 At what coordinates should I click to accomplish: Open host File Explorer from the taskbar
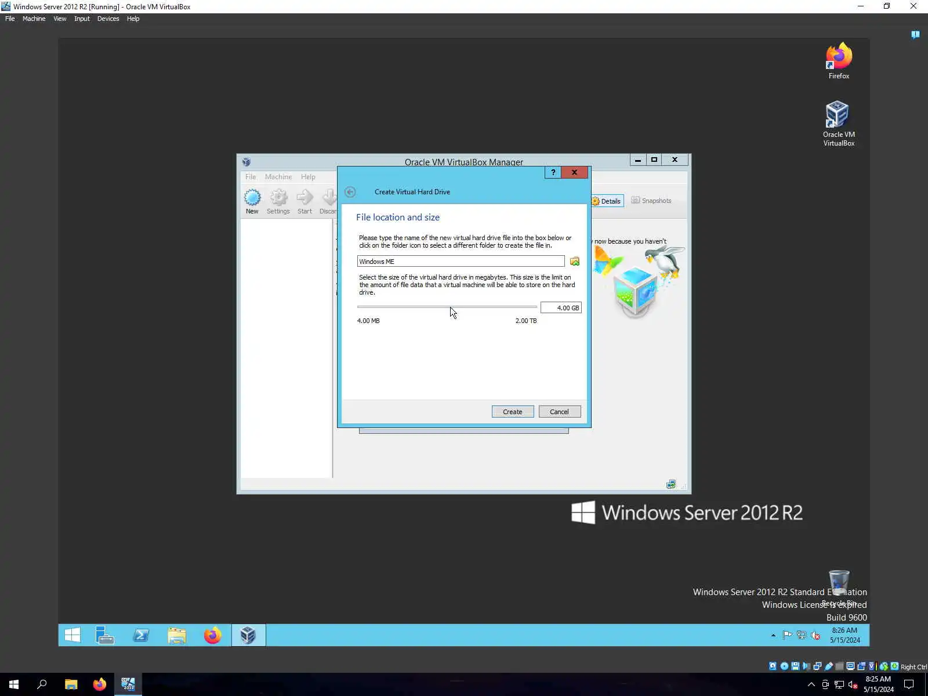click(71, 684)
